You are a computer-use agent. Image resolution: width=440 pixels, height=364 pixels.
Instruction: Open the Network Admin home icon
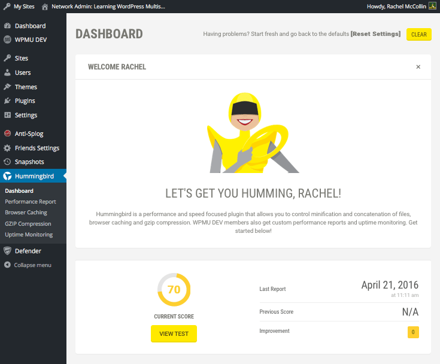point(45,7)
